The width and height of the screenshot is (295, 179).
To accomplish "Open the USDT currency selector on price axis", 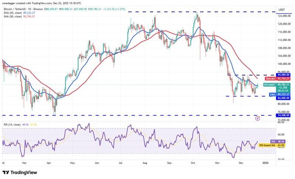I will (282, 10).
